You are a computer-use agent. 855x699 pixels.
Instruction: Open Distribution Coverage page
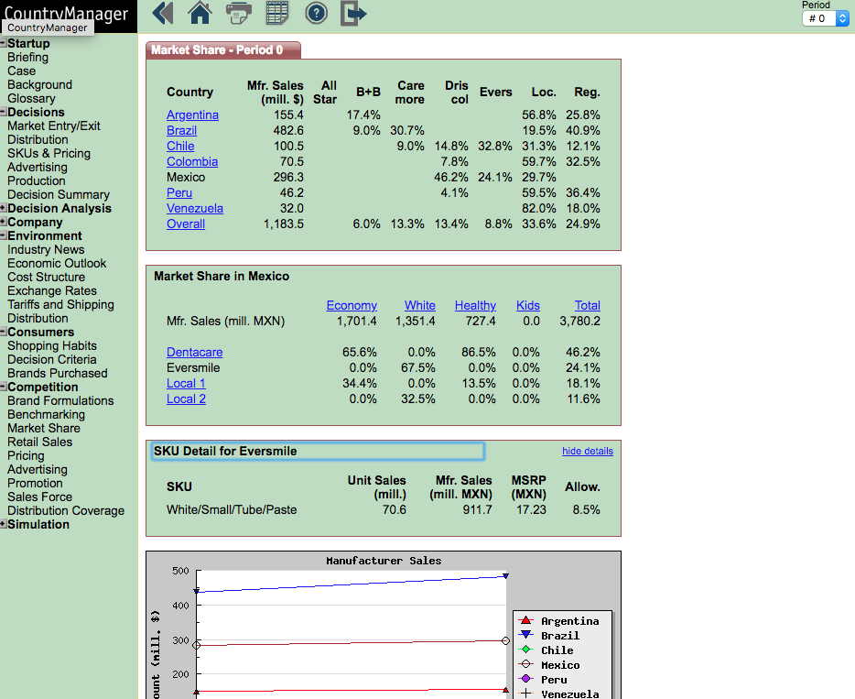pos(66,511)
